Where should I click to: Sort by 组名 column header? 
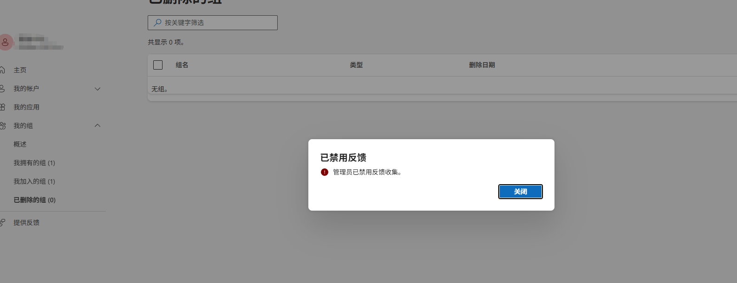click(182, 65)
